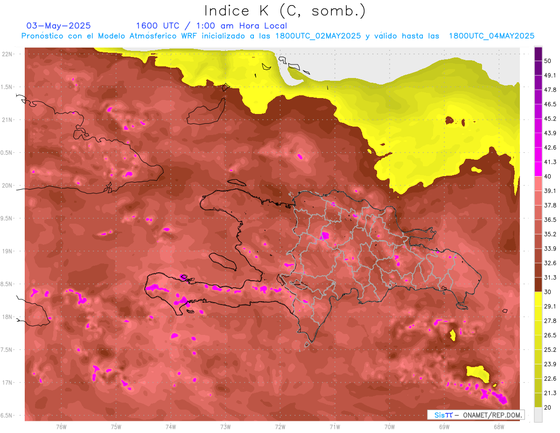Click the "21N" latitude label
Viewport: 560px width, 433px height.
point(7,120)
